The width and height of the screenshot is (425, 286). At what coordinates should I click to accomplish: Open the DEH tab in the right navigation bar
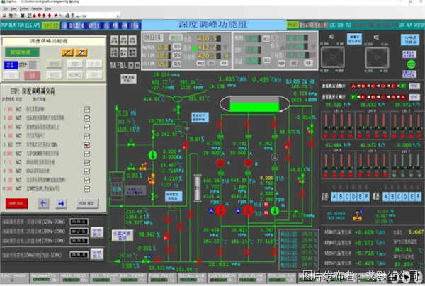pos(341,25)
